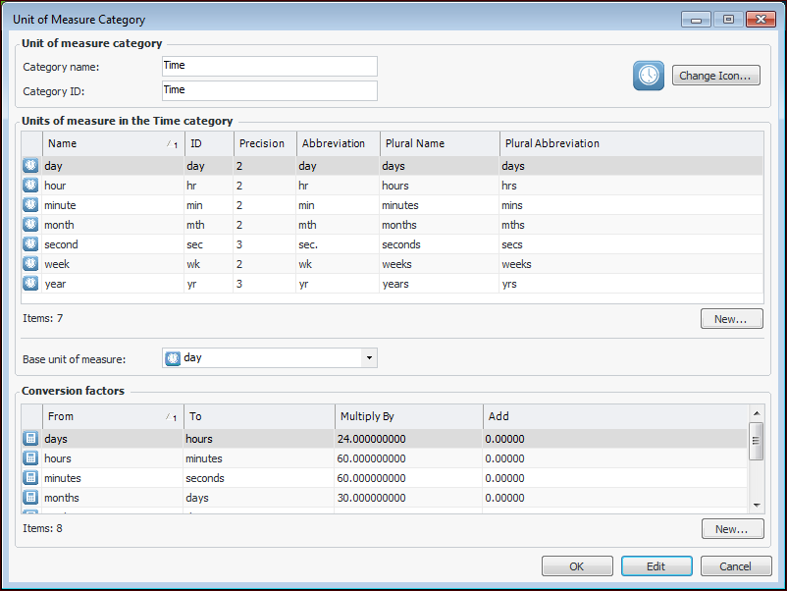Select the calculator icon beside hours to minutes
This screenshot has width=787, height=591.
coord(30,458)
